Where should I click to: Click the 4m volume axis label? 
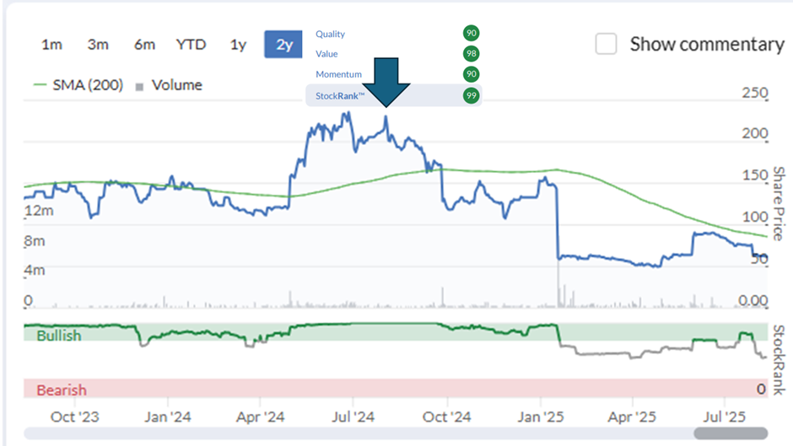[35, 271]
